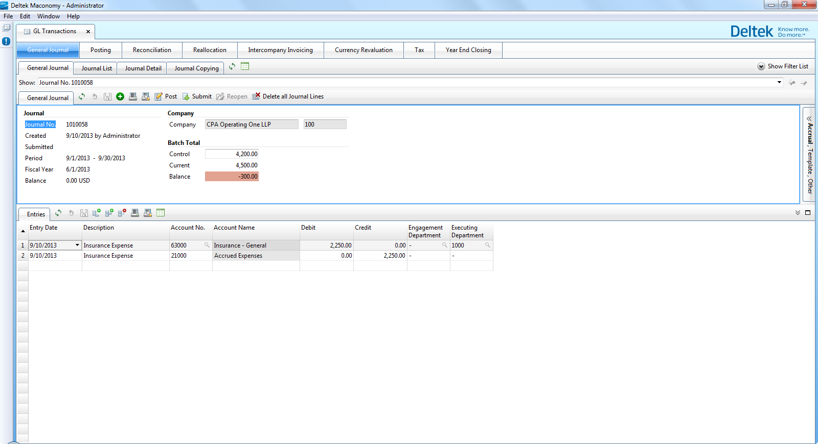
Task: Click the first add entry line icon
Action: point(96,213)
